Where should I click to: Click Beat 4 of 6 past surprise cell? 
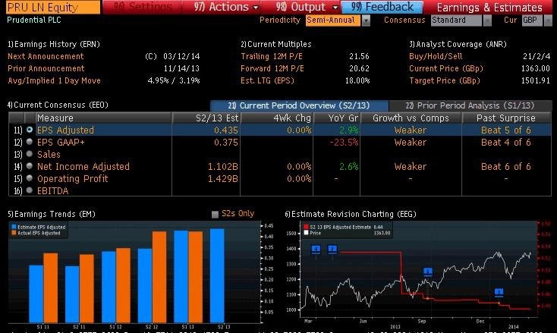[x=506, y=143]
